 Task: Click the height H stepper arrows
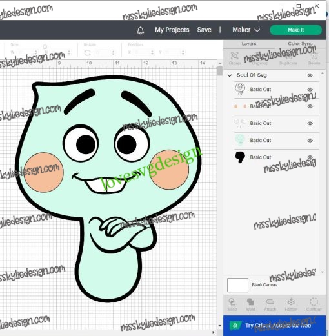[69, 52]
